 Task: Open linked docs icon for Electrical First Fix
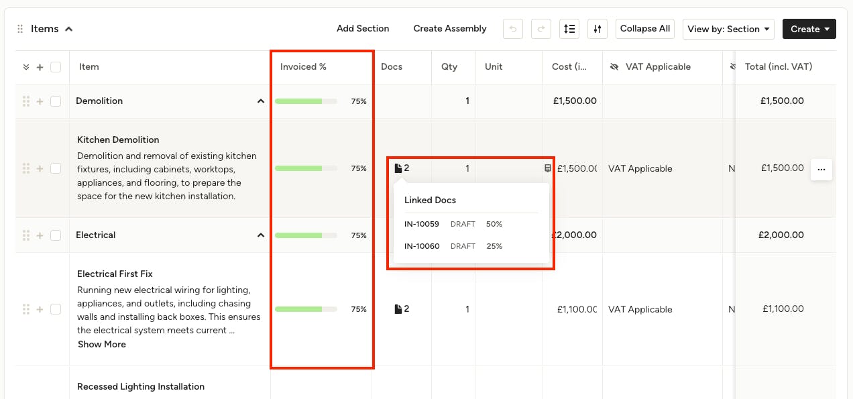[402, 309]
